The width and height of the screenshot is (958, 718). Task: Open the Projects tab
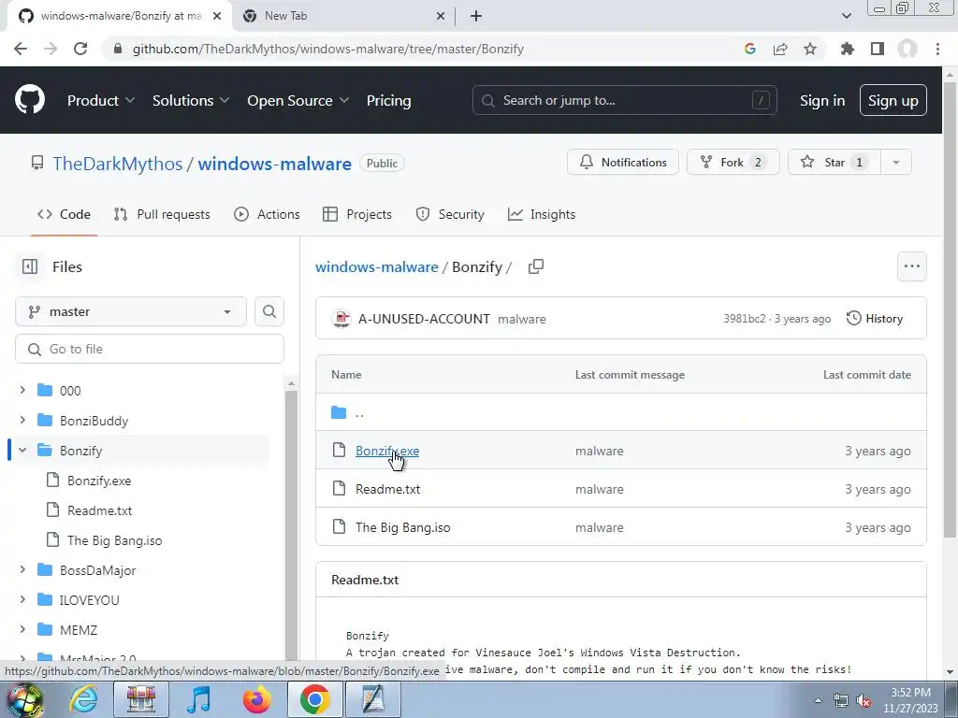click(x=357, y=214)
